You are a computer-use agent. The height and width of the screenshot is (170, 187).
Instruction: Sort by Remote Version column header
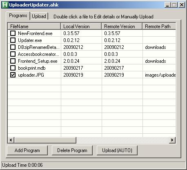(x=122, y=26)
